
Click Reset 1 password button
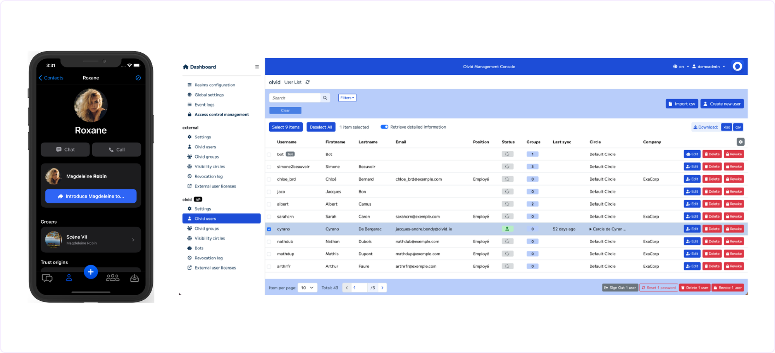tap(659, 288)
